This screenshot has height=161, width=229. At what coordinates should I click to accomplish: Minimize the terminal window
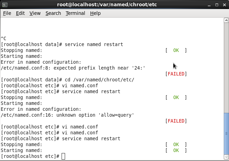tap(208, 4)
